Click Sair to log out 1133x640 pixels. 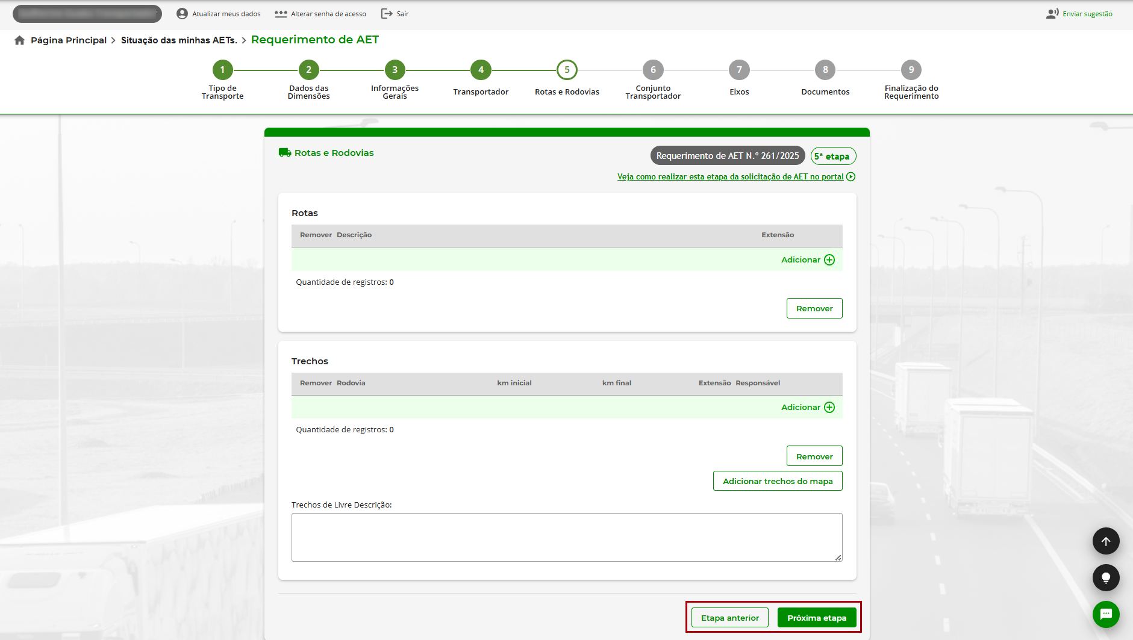tap(403, 14)
